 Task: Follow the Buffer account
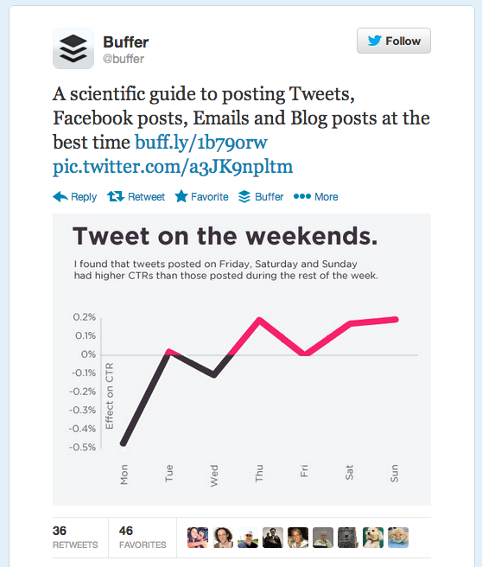[394, 41]
